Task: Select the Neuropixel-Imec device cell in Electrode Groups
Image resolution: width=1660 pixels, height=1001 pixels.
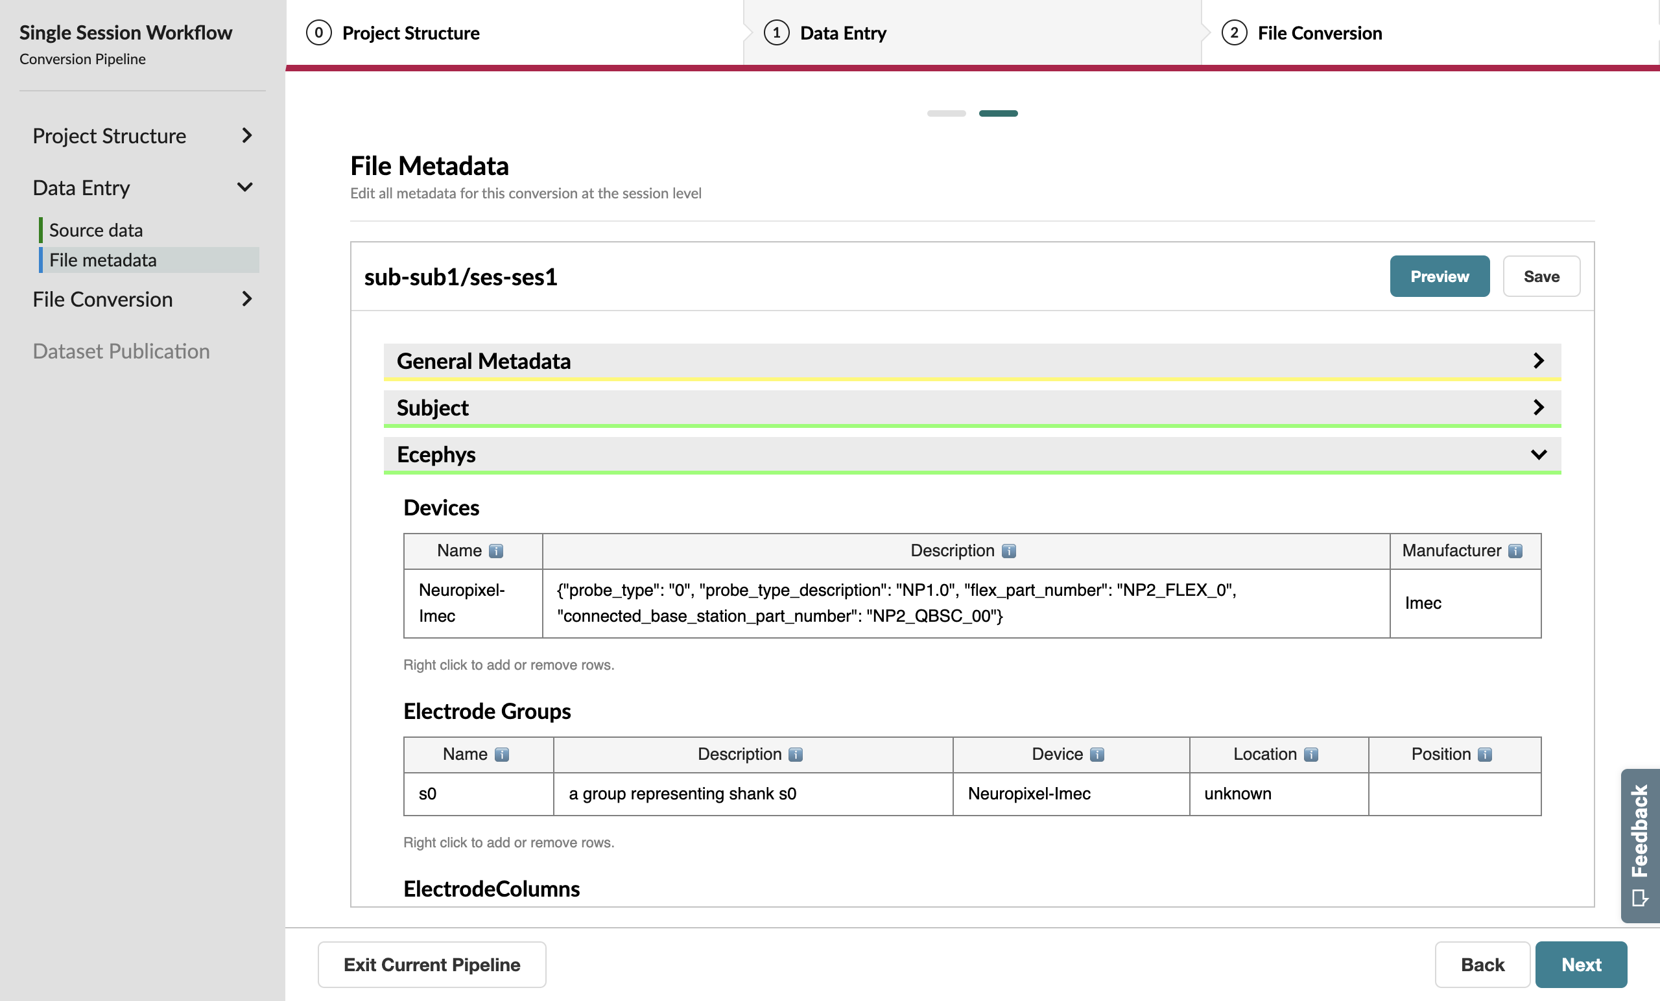Action: click(1071, 794)
